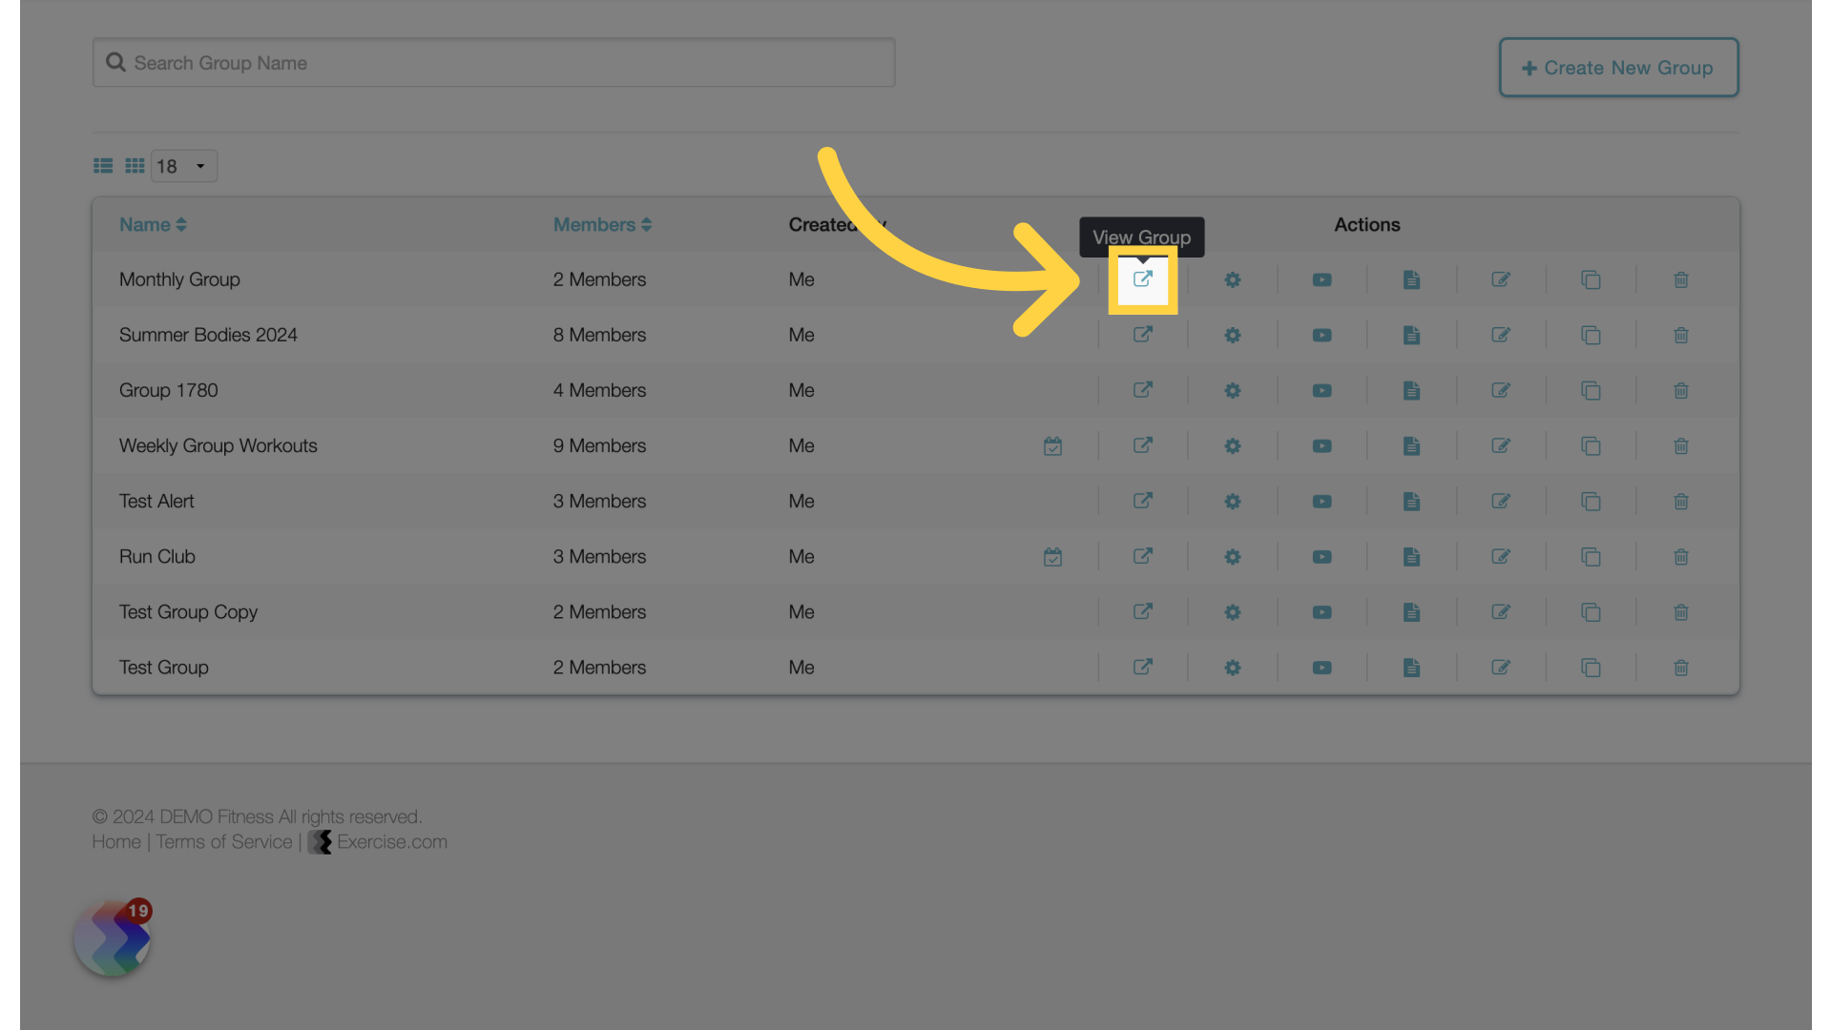
Task: Click the View Group icon for Monthly Group
Action: (x=1142, y=278)
